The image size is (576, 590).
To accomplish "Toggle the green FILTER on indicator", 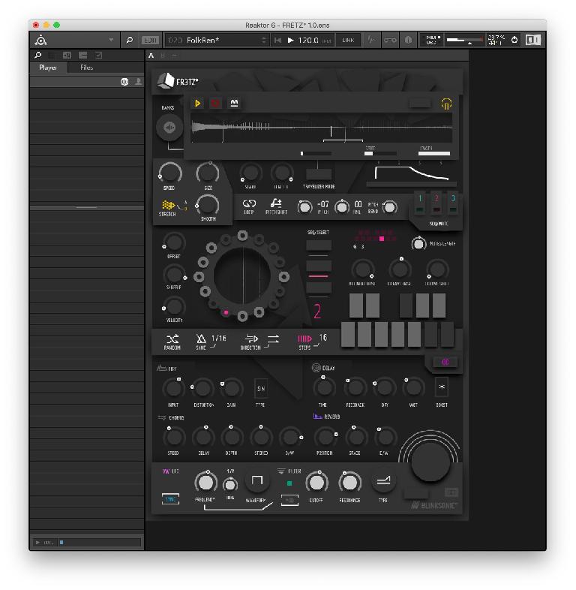I will point(289,483).
